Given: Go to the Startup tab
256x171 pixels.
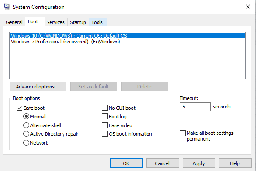Looking at the screenshot, I should [x=78, y=22].
